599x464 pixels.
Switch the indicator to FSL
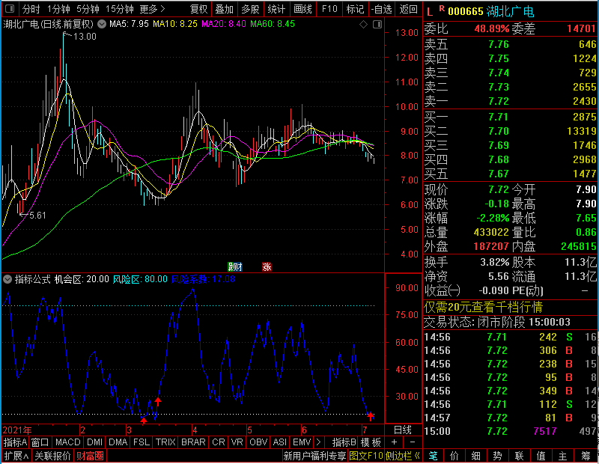pos(142,442)
